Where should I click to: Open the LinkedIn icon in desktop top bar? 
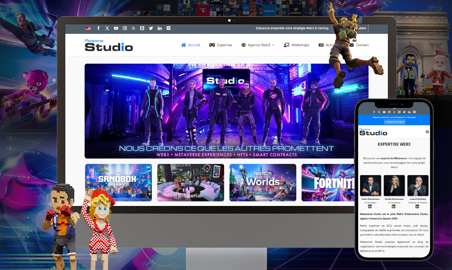point(160,28)
